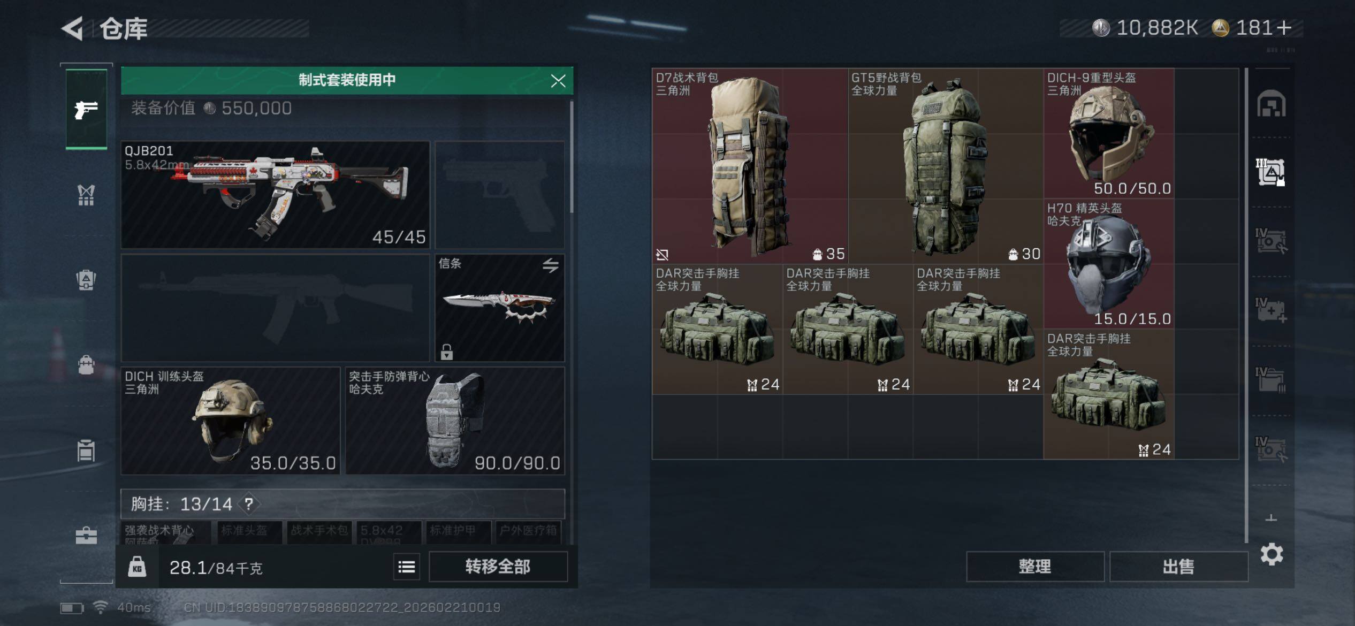The image size is (1355, 626).
Task: Click the 出售 sell button
Action: pos(1178,567)
